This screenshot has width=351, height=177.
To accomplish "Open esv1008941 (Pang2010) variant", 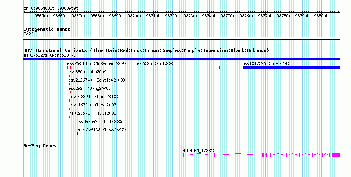I will pos(93,97).
